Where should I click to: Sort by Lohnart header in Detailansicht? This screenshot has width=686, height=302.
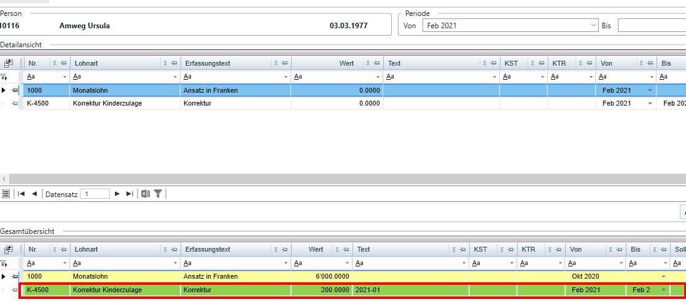point(85,63)
